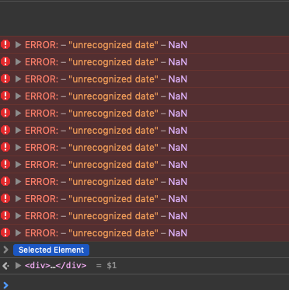Expand the <div>…</div> result

18,265
